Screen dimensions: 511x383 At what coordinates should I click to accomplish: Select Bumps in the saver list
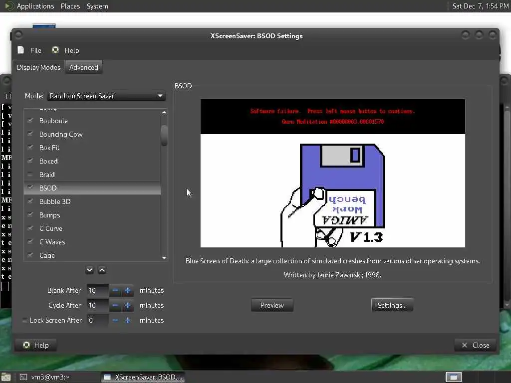49,215
